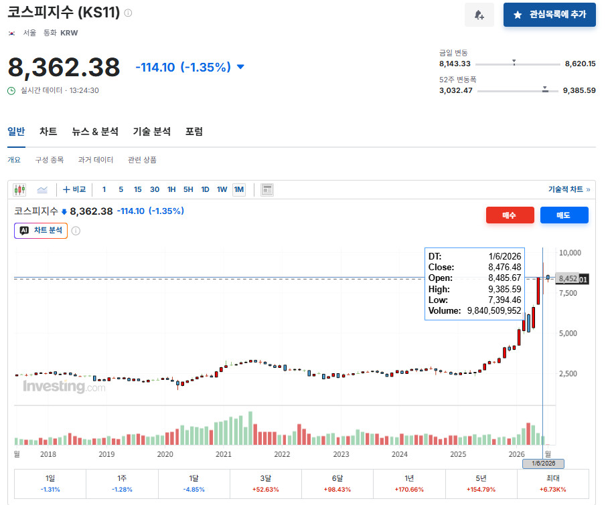Click the blue 매도 sell button
610x505 pixels.
point(564,215)
